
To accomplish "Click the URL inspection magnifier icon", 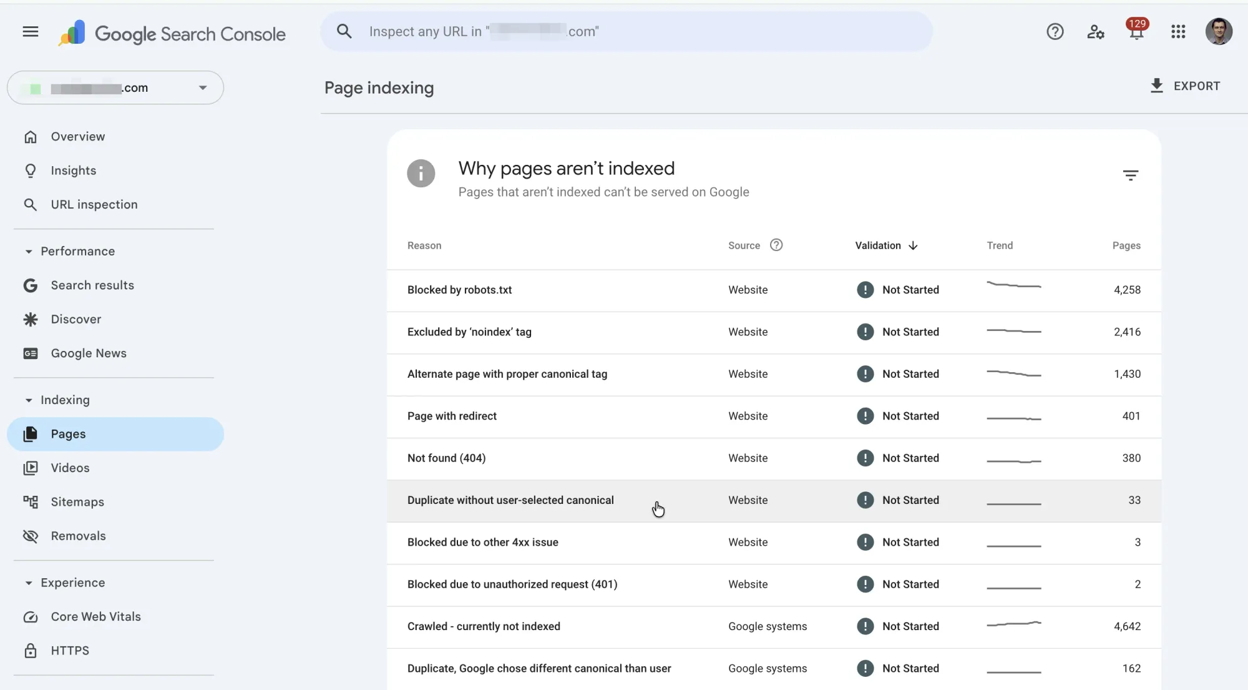I will pos(31,204).
